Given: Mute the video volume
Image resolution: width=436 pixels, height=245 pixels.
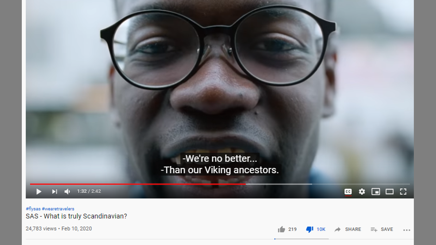Looking at the screenshot, I should (67, 192).
